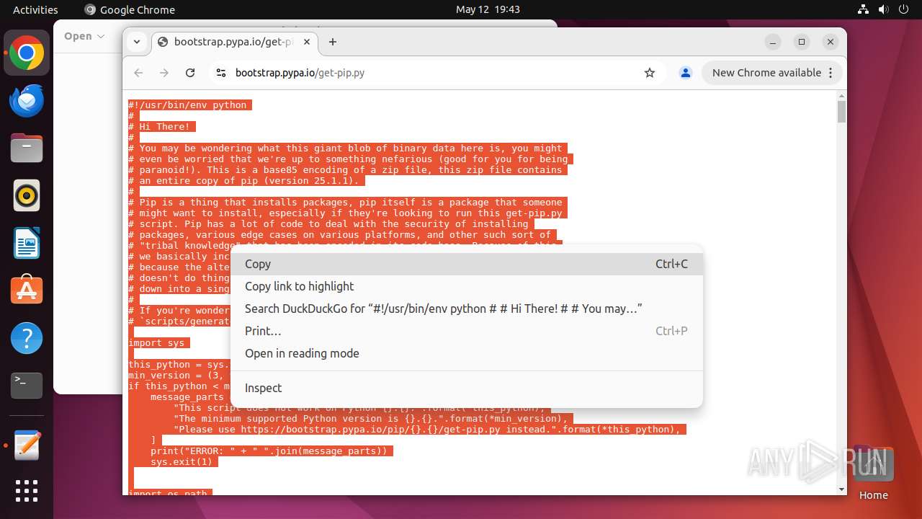Open the tab search dropdown arrow
Image resolution: width=922 pixels, height=519 pixels.
137,42
